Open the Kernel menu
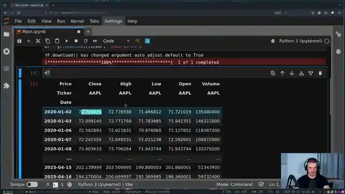The height and width of the screenshot is (194, 345). [77, 21]
